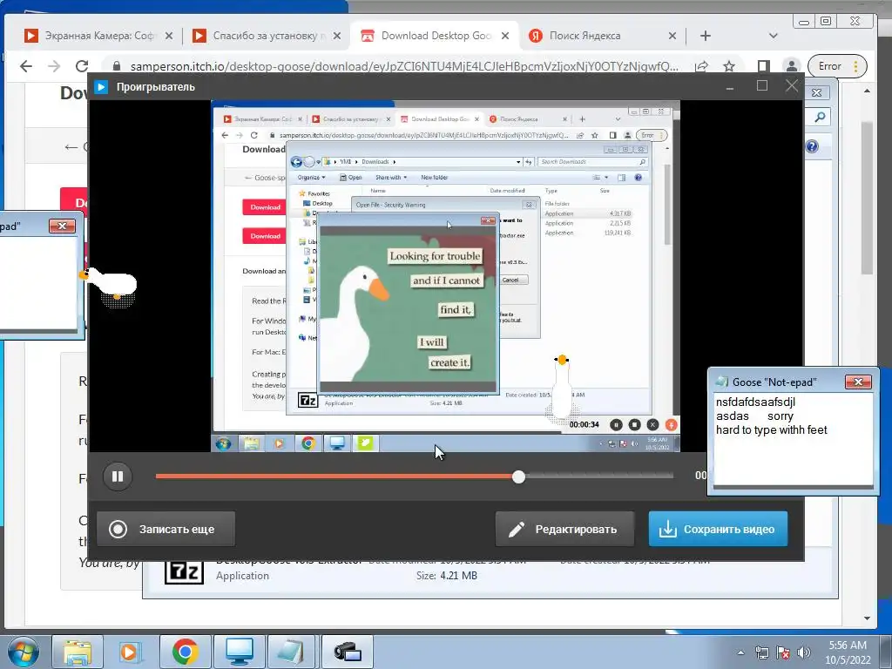892x669 pixels.
Task: Open the Chrome profile avatar icon
Action: pyautogui.click(x=791, y=66)
